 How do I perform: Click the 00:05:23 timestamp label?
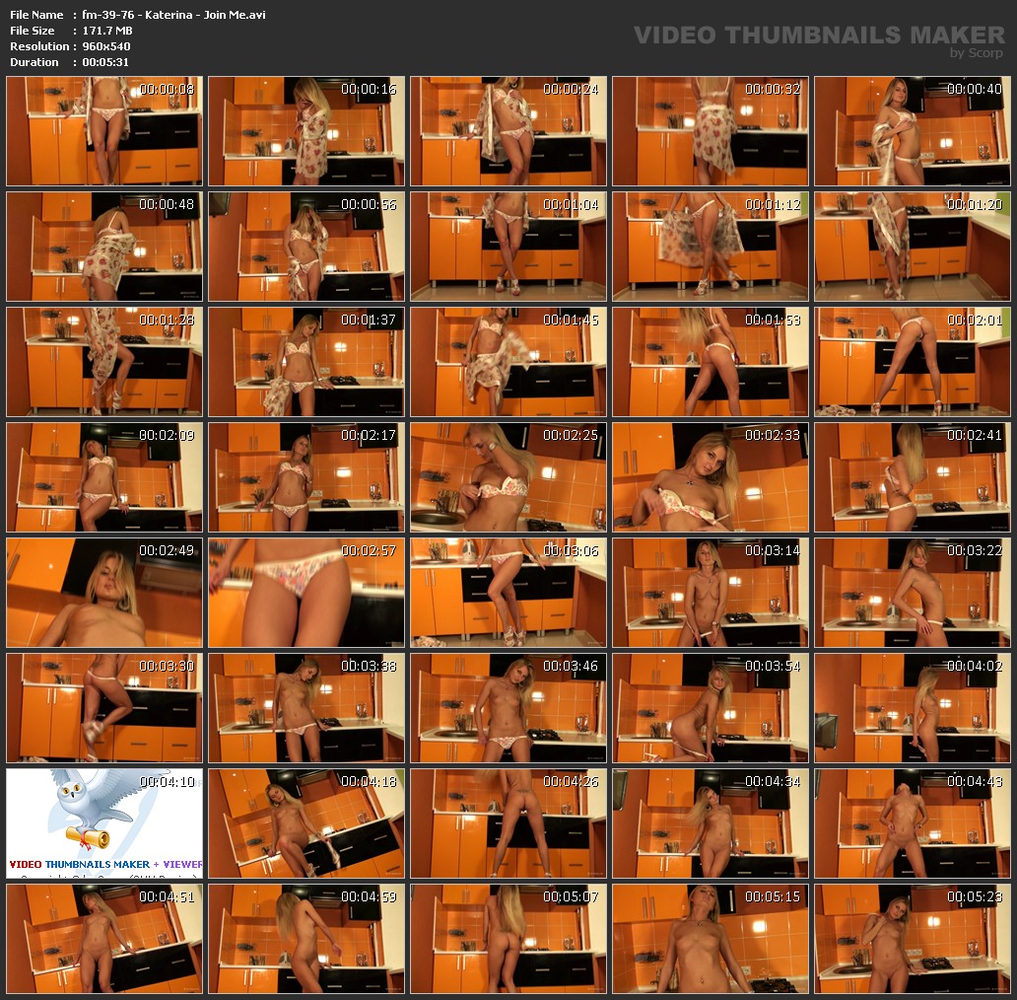click(975, 896)
